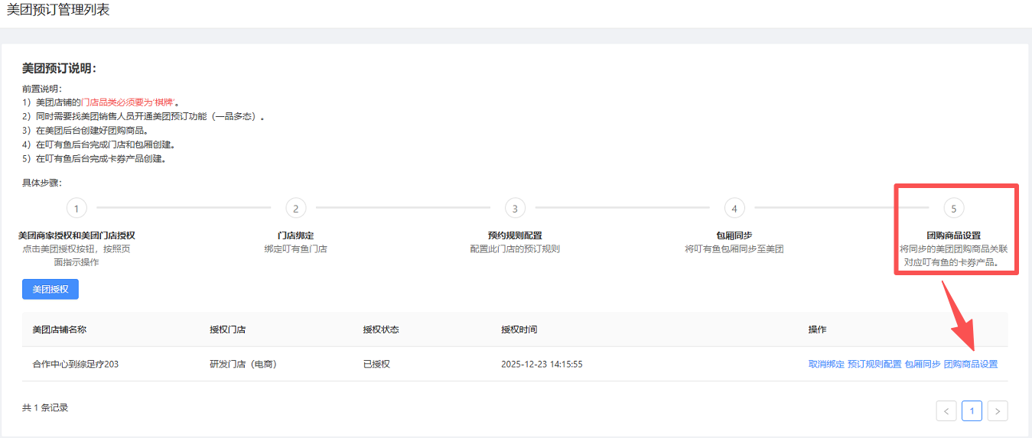
Task: Select page 1 in the pagination
Action: [x=972, y=410]
